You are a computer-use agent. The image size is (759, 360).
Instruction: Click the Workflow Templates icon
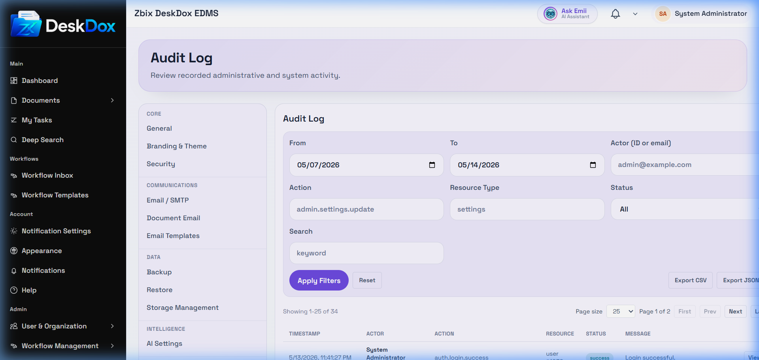(x=14, y=195)
